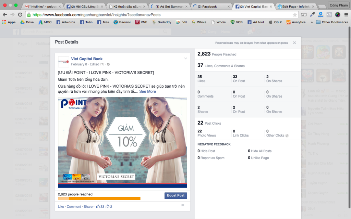
Task: Click the Comment link under the post
Action: (74, 207)
